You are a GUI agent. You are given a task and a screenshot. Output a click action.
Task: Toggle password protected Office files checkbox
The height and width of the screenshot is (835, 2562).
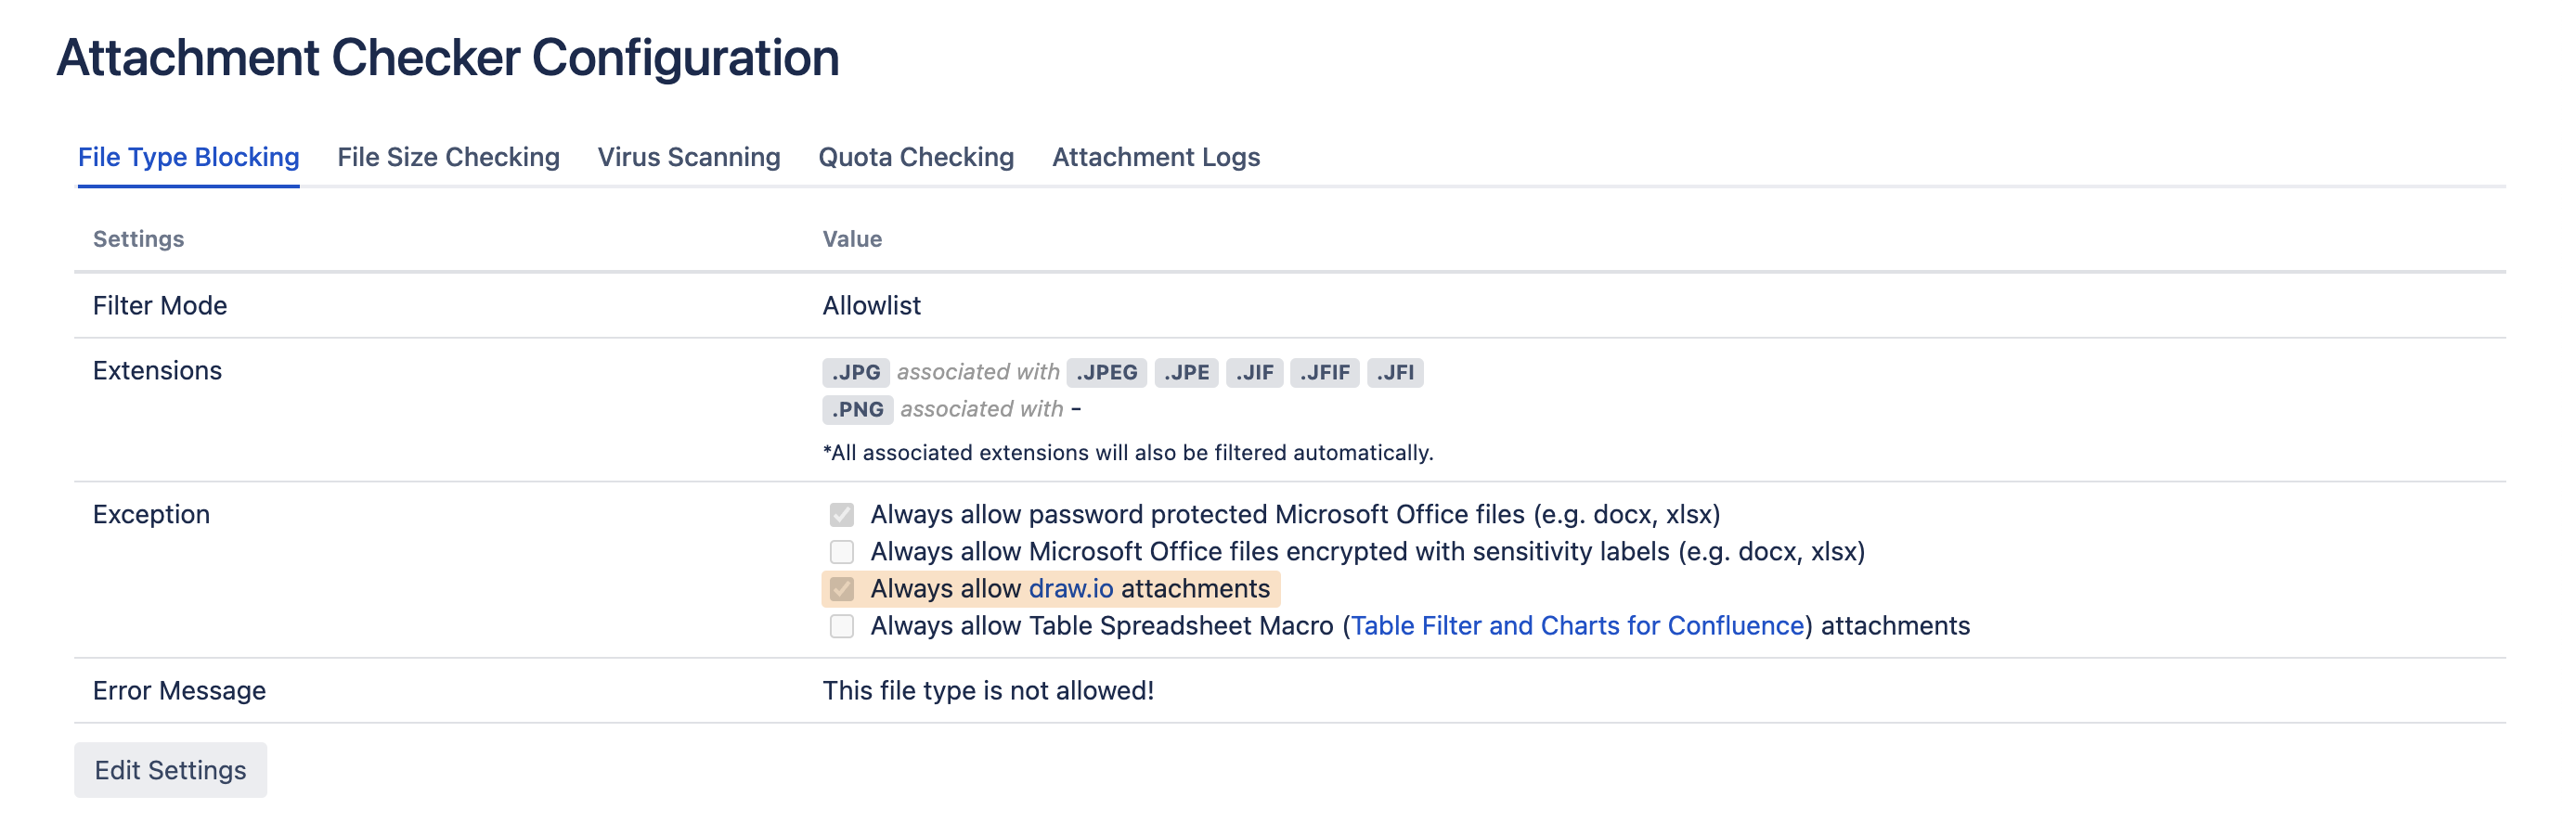[x=841, y=515]
